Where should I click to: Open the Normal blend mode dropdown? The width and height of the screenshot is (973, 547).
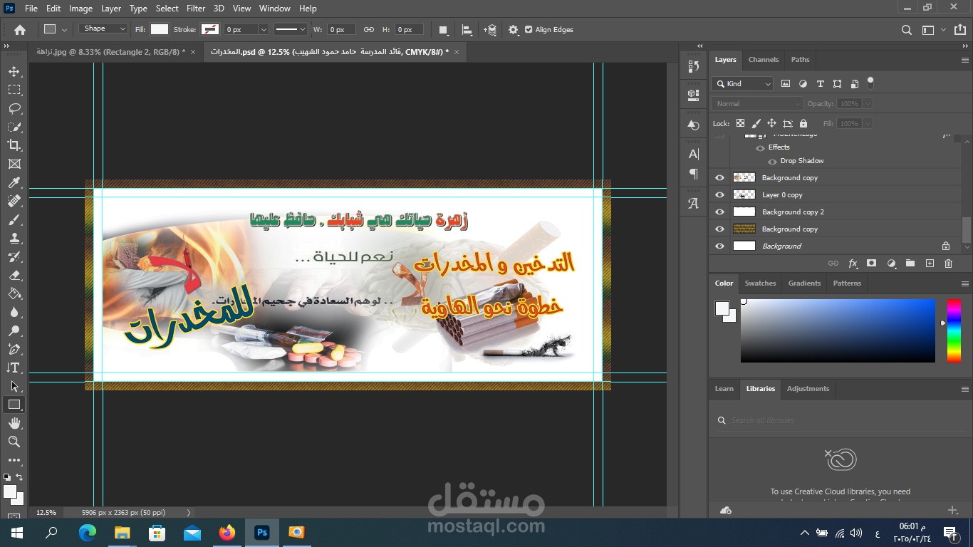point(757,104)
